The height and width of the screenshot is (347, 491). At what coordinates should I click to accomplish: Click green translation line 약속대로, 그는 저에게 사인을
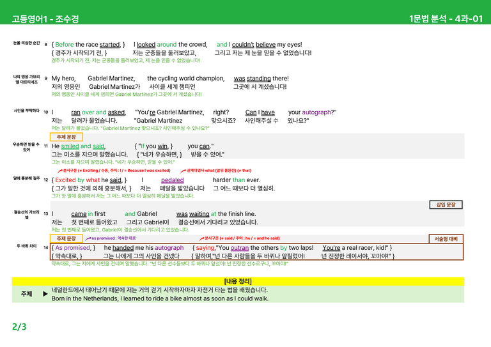[x=169, y=263]
